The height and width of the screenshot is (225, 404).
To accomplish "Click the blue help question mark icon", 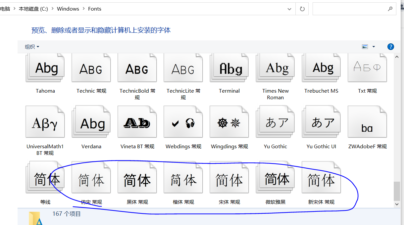I will 391,47.
